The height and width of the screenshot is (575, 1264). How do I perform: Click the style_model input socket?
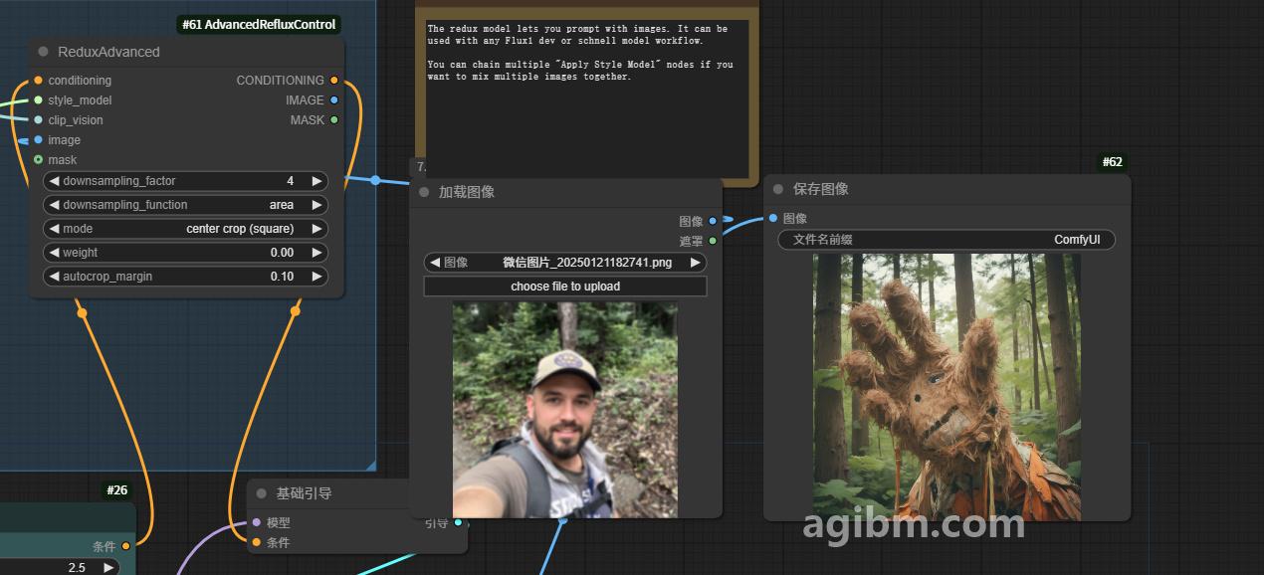(38, 100)
